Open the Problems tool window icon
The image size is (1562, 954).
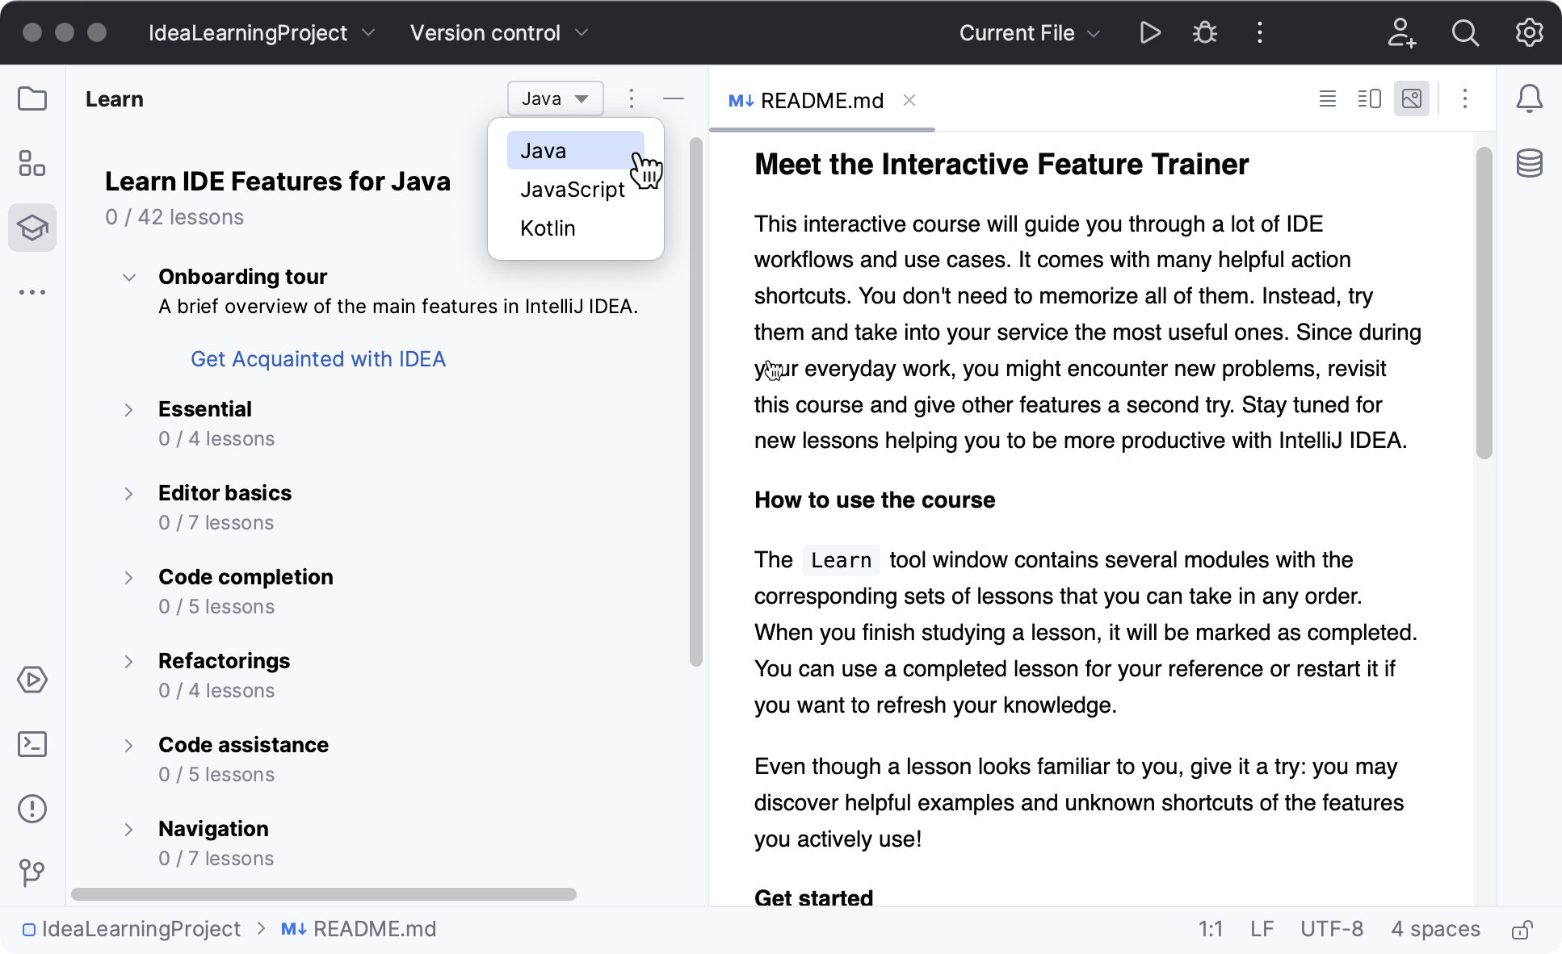[x=32, y=809]
